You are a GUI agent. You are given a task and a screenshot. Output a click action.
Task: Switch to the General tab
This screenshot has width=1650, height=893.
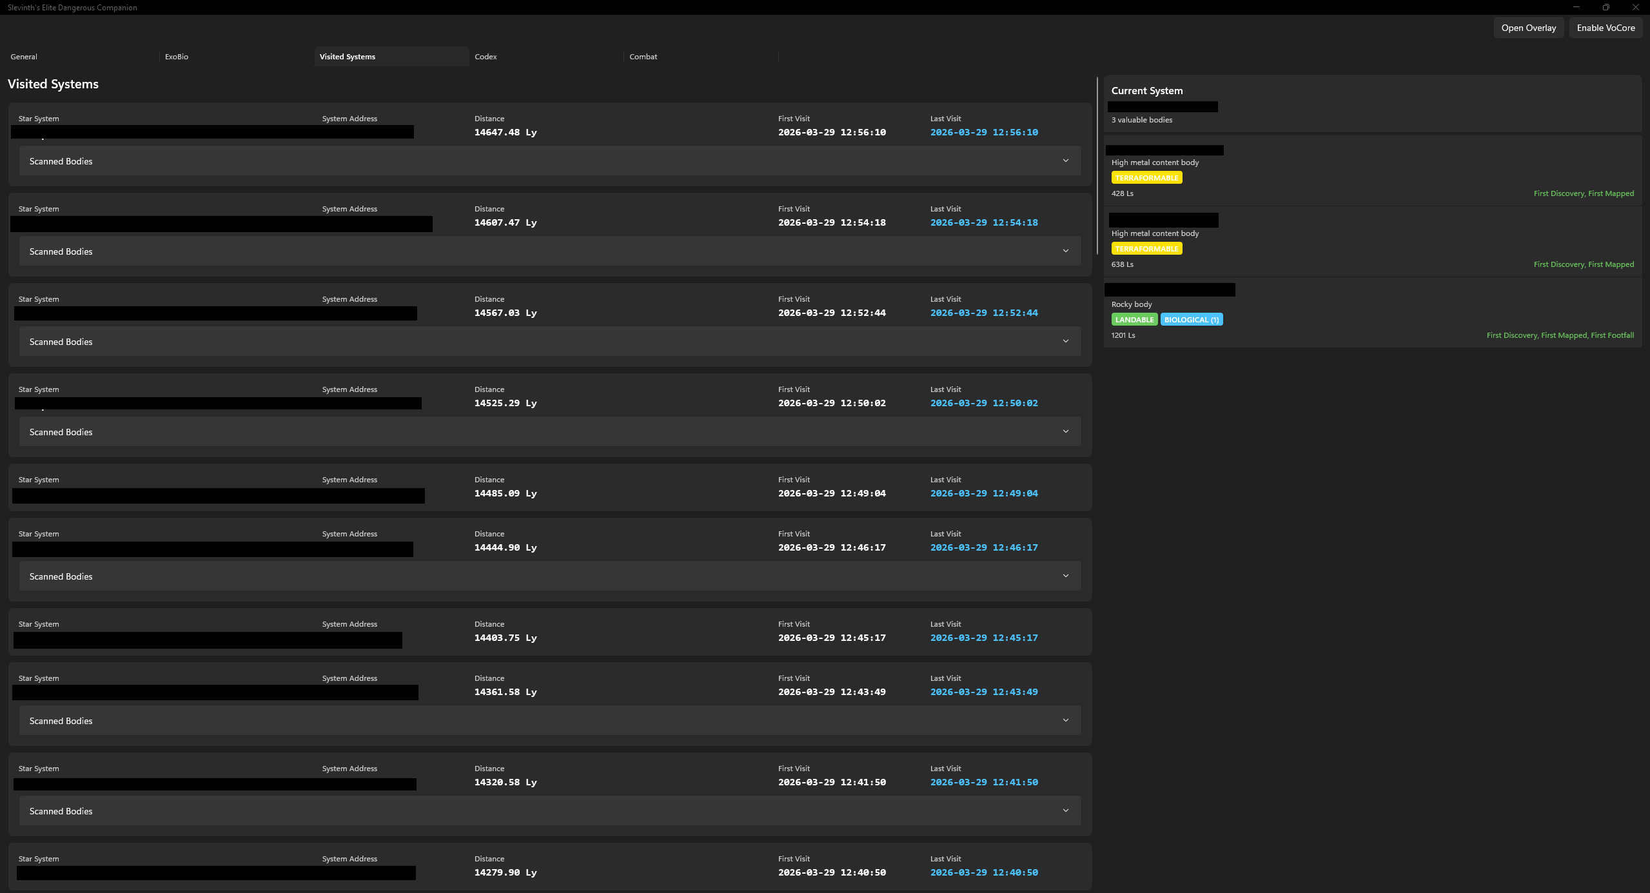click(x=24, y=57)
